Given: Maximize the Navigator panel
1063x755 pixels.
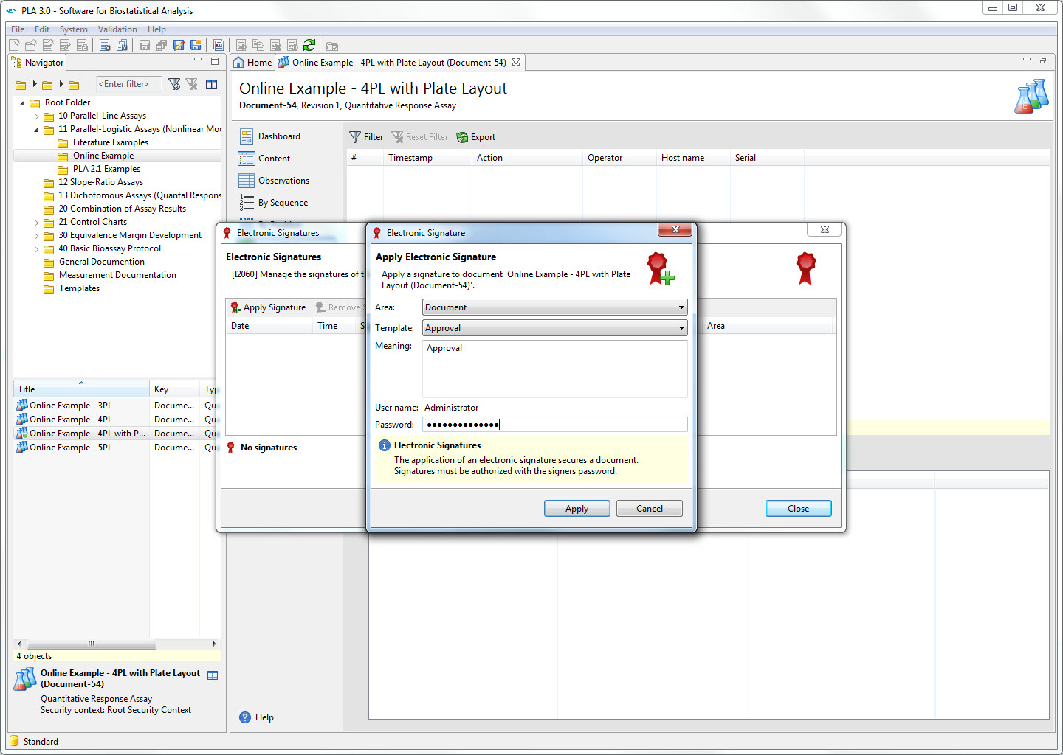Looking at the screenshot, I should (215, 61).
